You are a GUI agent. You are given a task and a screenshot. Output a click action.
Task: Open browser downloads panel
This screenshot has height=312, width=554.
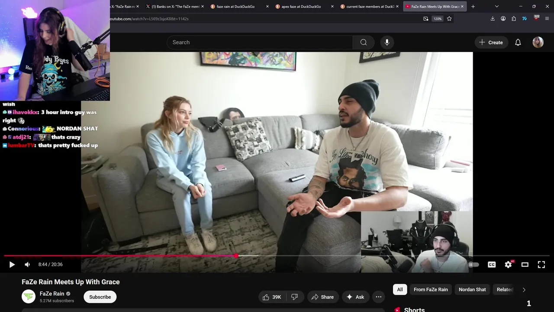[493, 19]
